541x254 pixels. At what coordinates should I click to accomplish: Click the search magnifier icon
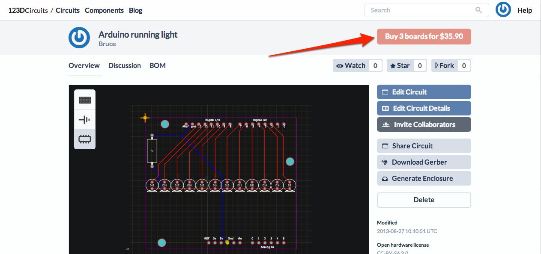tap(479, 10)
